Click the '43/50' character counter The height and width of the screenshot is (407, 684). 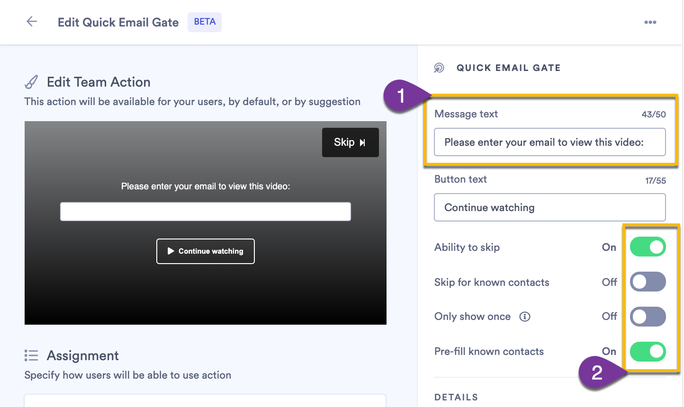[x=654, y=115]
